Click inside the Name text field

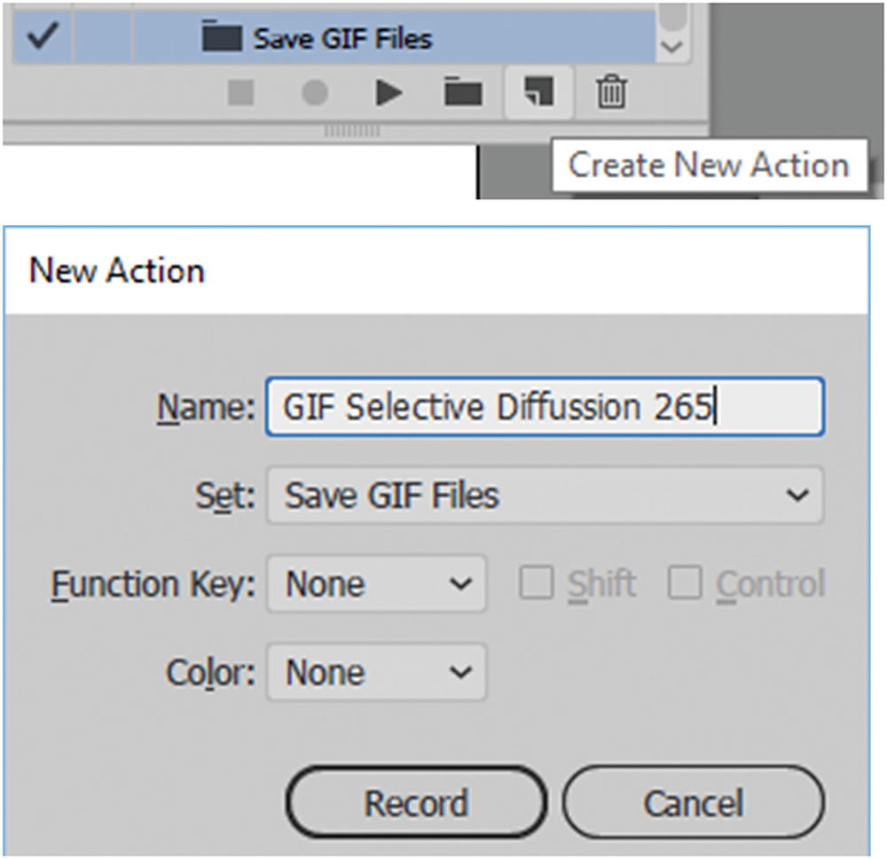[x=544, y=407]
